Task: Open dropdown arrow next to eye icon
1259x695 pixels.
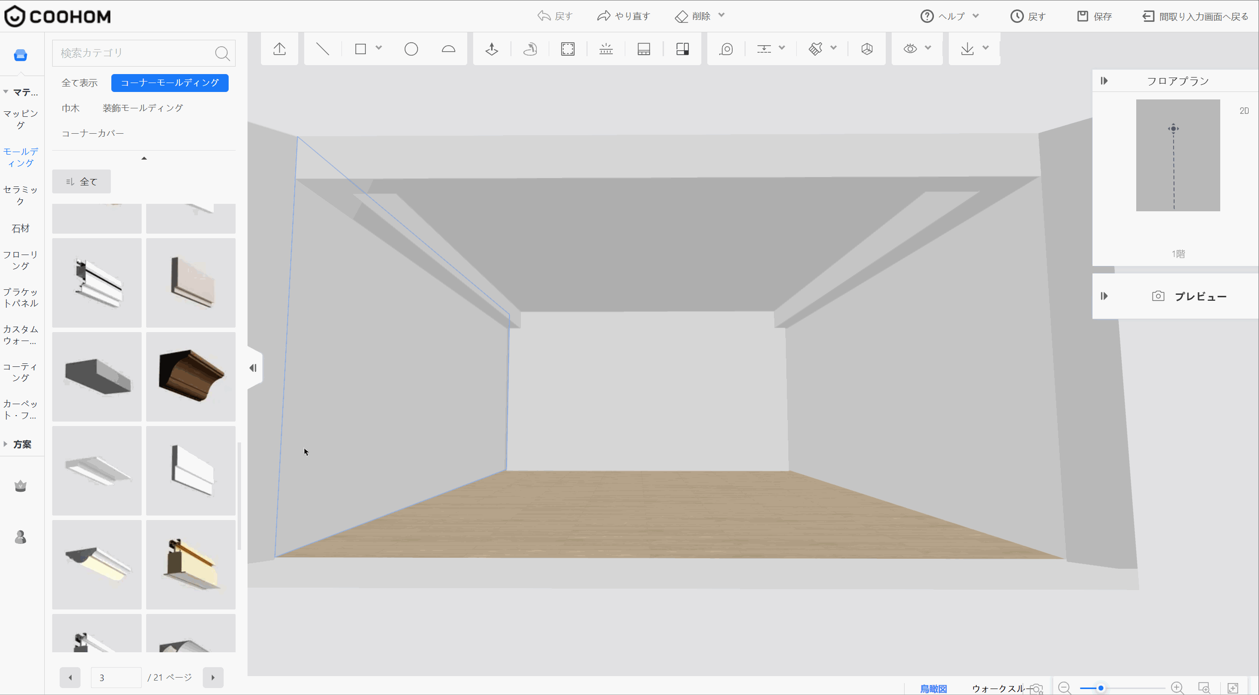Action: coord(928,48)
